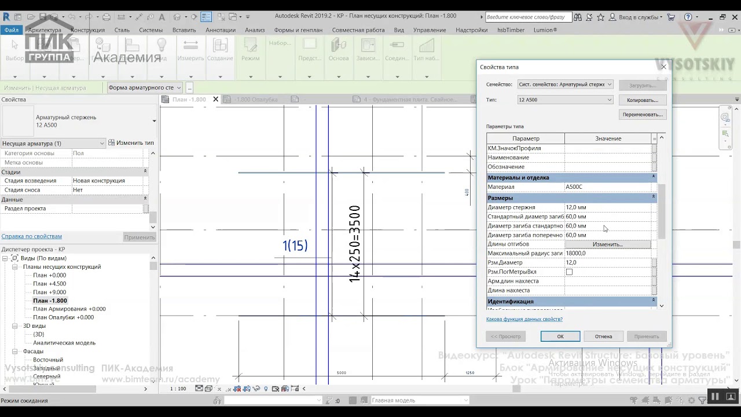Image resolution: width=741 pixels, height=417 pixels.
Task: Open the Тип dropdown showing 12 A500
Action: 565,100
